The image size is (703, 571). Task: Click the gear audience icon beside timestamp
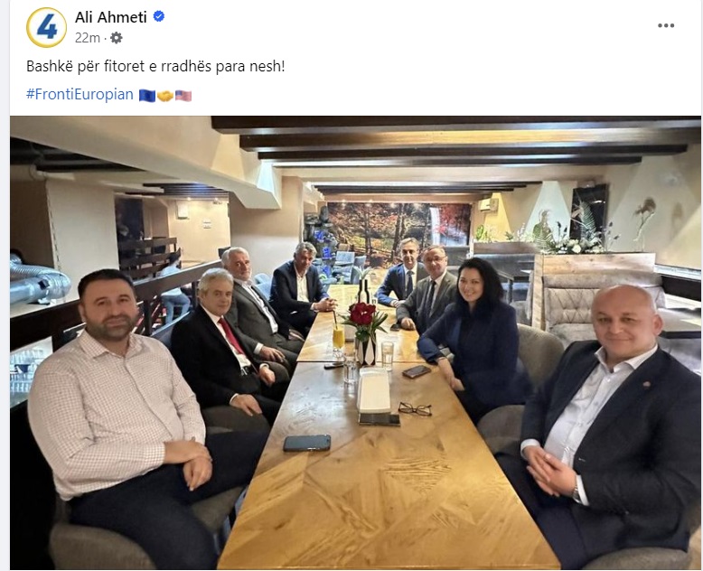tap(117, 38)
